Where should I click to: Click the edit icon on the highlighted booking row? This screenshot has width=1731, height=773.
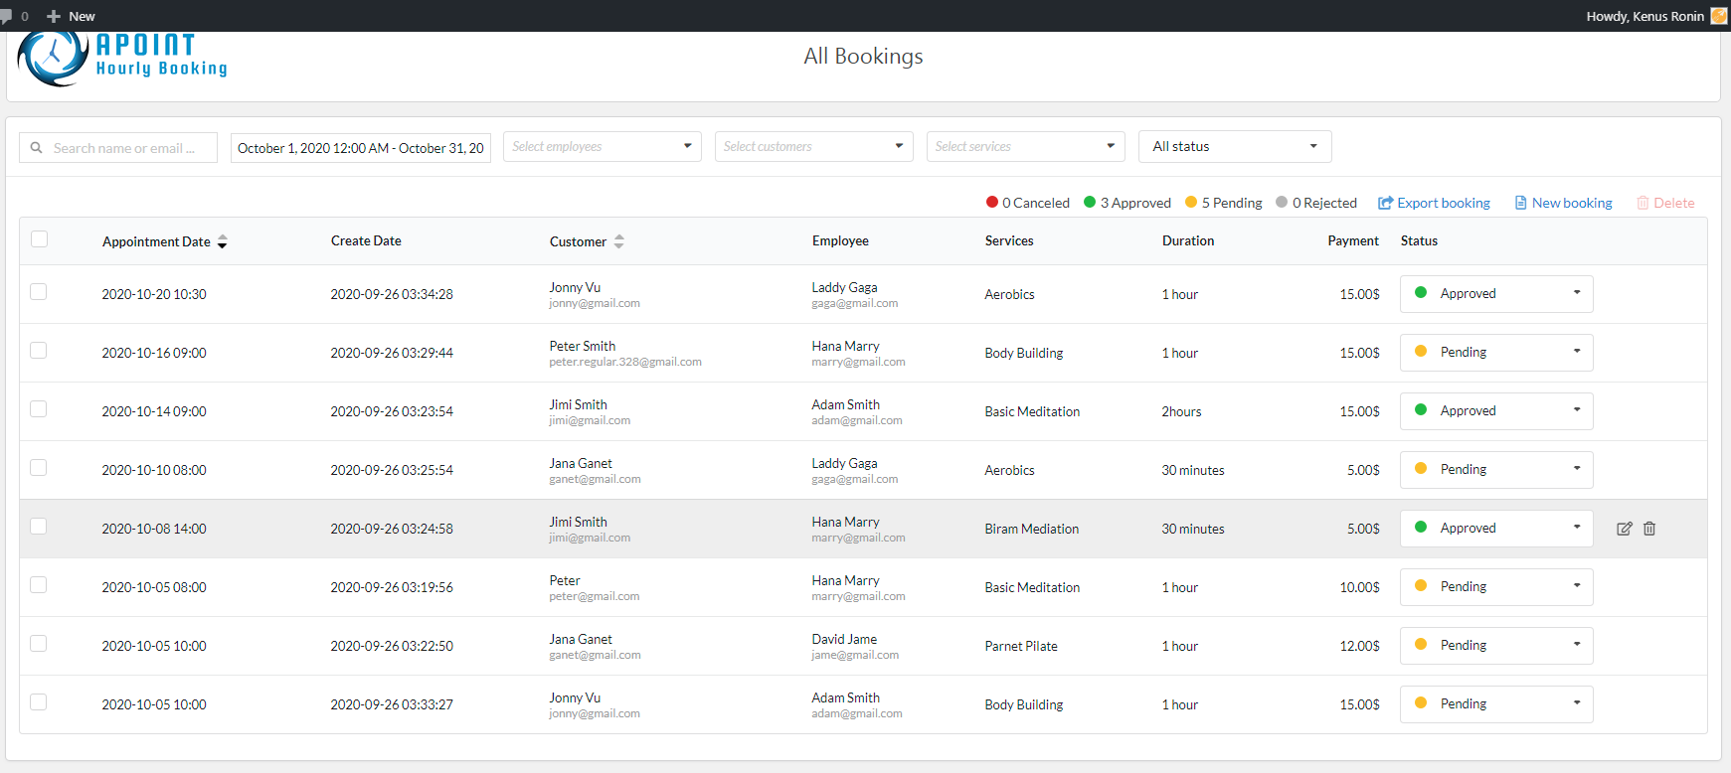pos(1624,529)
